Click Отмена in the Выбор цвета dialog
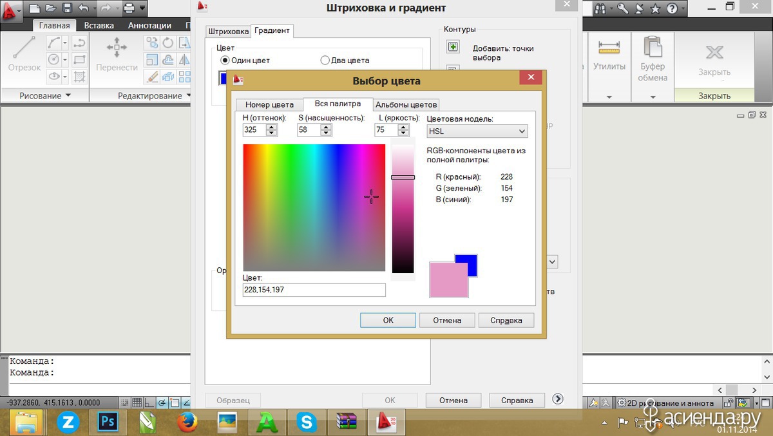Screen dimensions: 773x436 pos(447,320)
